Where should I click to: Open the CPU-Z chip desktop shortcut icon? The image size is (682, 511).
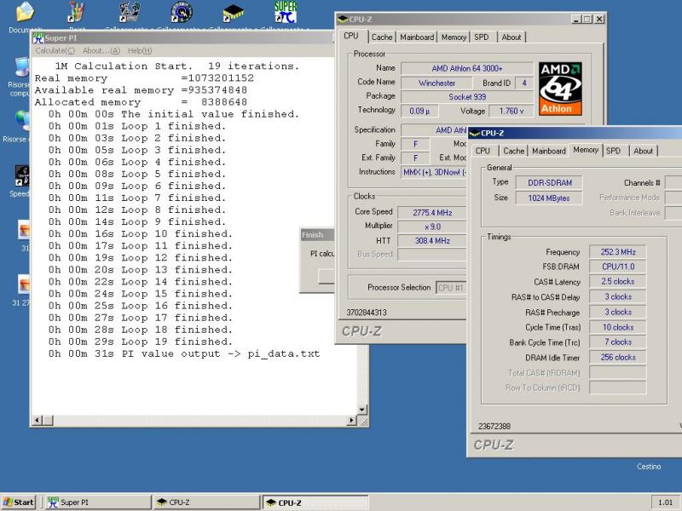(233, 13)
